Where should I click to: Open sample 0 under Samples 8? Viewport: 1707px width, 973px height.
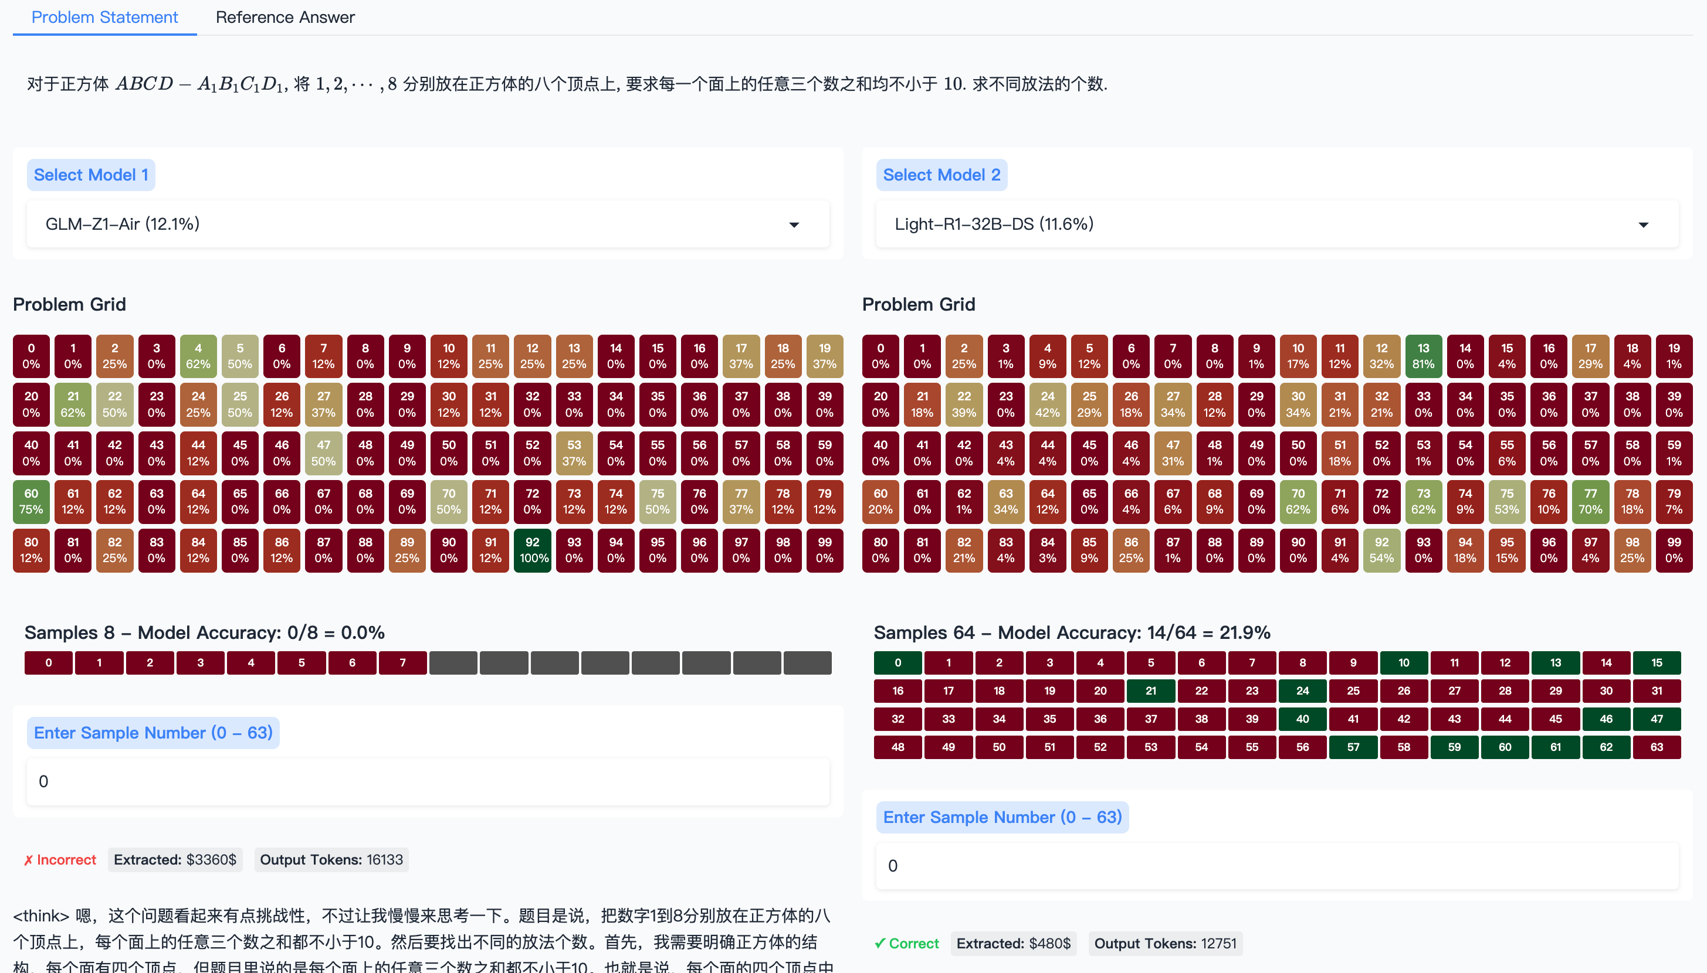pos(48,663)
